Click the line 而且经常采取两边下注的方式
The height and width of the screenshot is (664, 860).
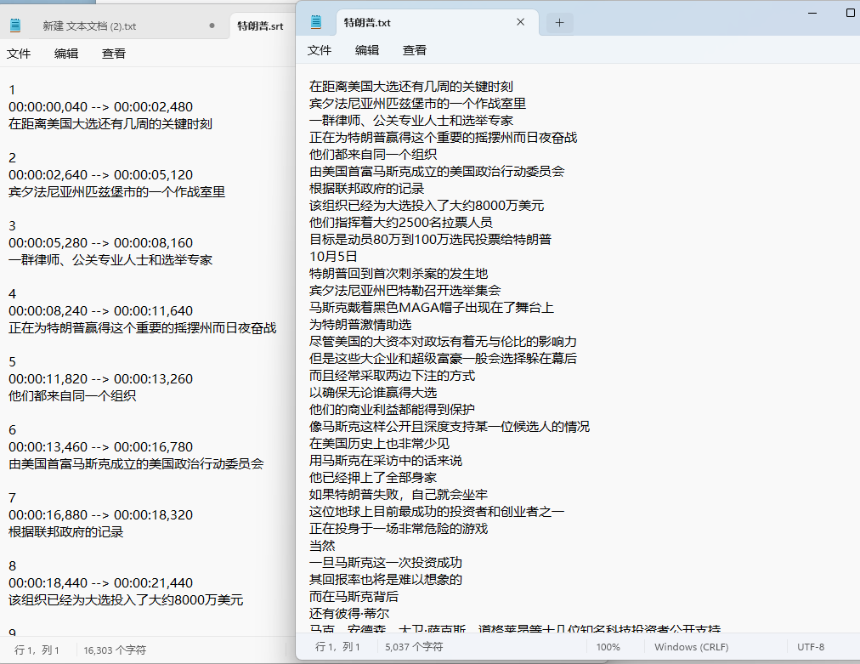[392, 376]
